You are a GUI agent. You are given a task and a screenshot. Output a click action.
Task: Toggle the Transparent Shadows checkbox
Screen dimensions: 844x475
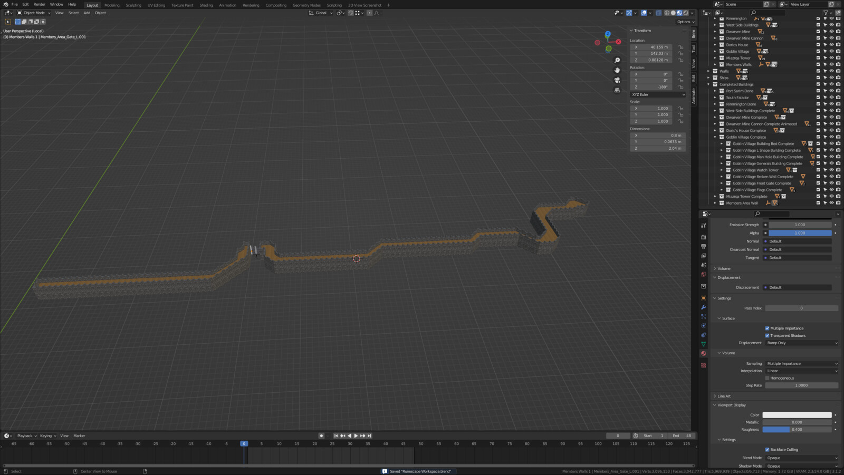[x=767, y=336]
